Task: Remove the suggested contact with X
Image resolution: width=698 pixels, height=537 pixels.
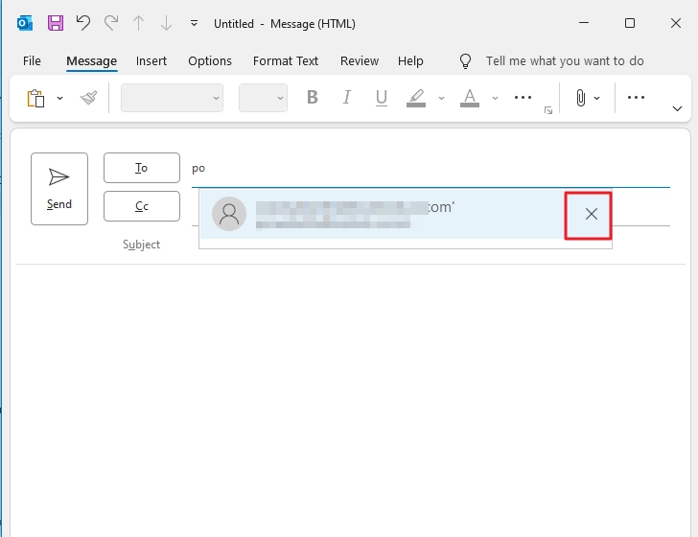Action: coord(592,214)
